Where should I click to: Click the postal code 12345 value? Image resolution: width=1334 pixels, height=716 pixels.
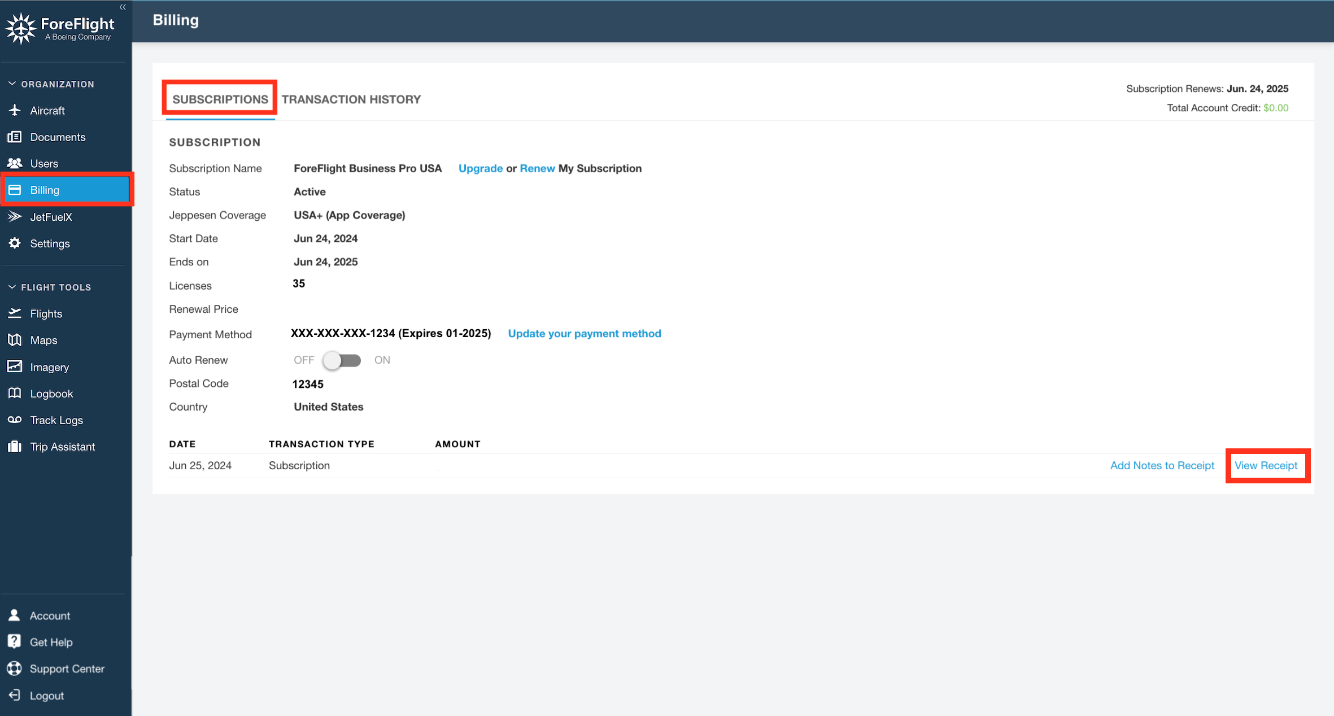(308, 384)
